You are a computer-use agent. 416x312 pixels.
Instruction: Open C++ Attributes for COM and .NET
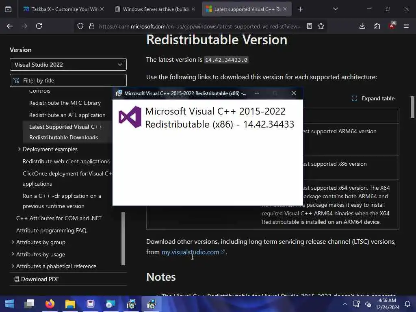(x=59, y=218)
